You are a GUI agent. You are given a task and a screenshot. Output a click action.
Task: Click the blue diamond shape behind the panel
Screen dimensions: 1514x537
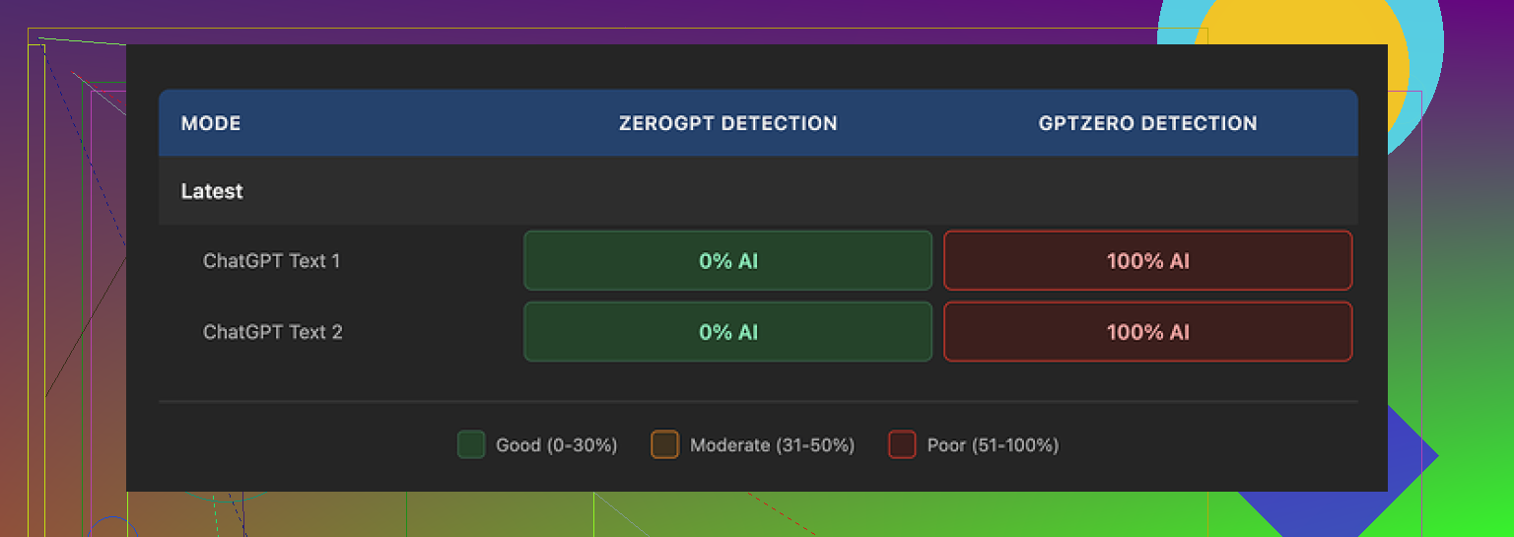[x=1410, y=455]
